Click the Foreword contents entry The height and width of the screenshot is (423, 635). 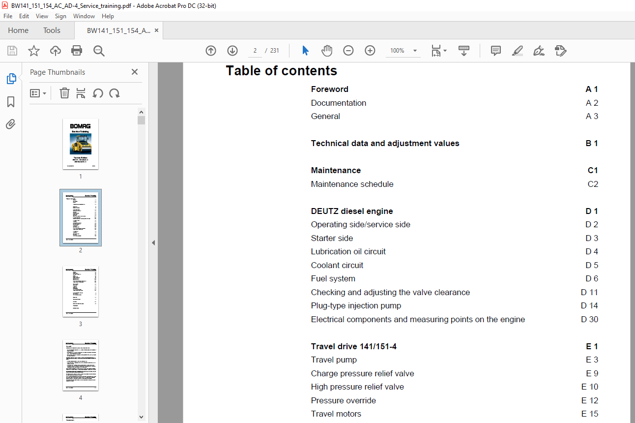tap(330, 89)
